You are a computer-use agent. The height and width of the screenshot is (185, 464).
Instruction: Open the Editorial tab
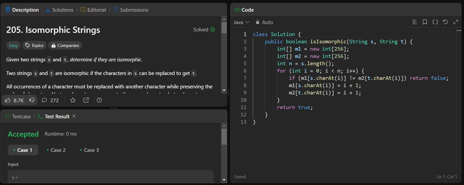(93, 10)
